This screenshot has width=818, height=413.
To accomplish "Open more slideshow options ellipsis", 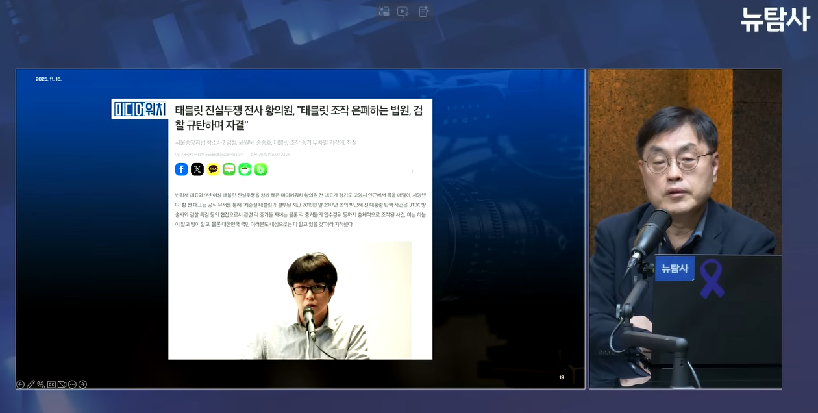I will click(x=72, y=384).
